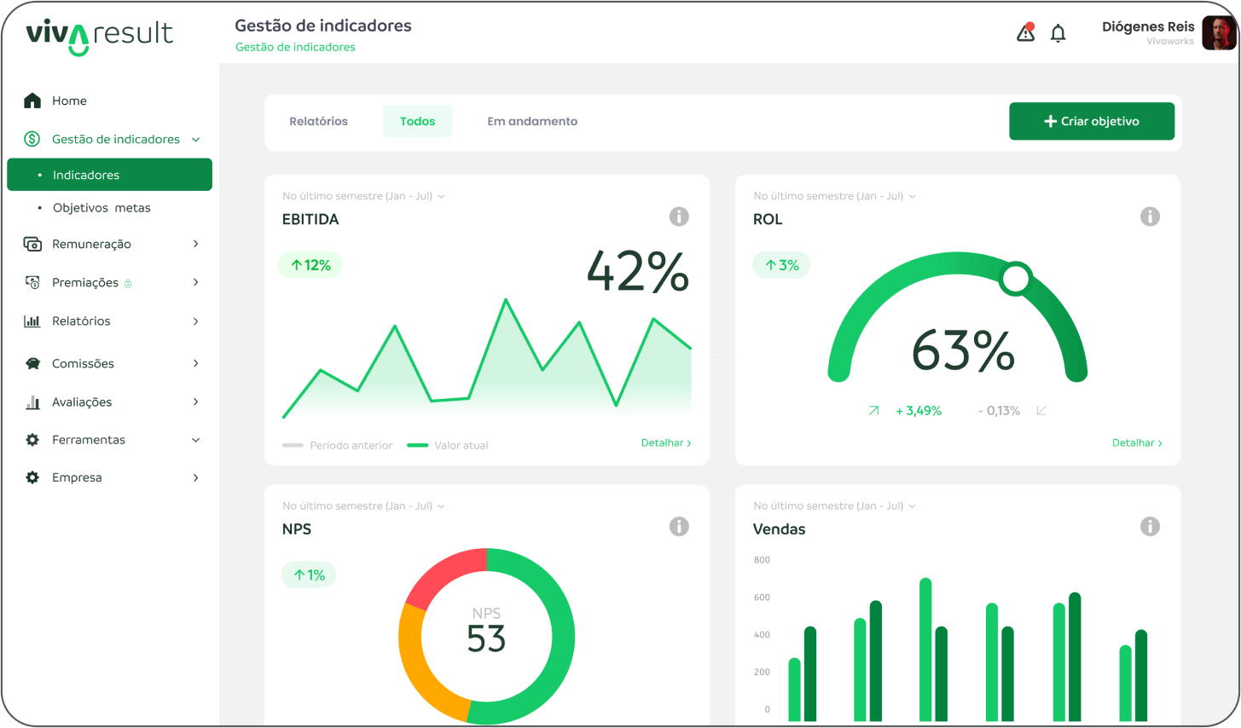Image resolution: width=1241 pixels, height=728 pixels.
Task: Select the Em andamento tab
Action: coord(532,121)
